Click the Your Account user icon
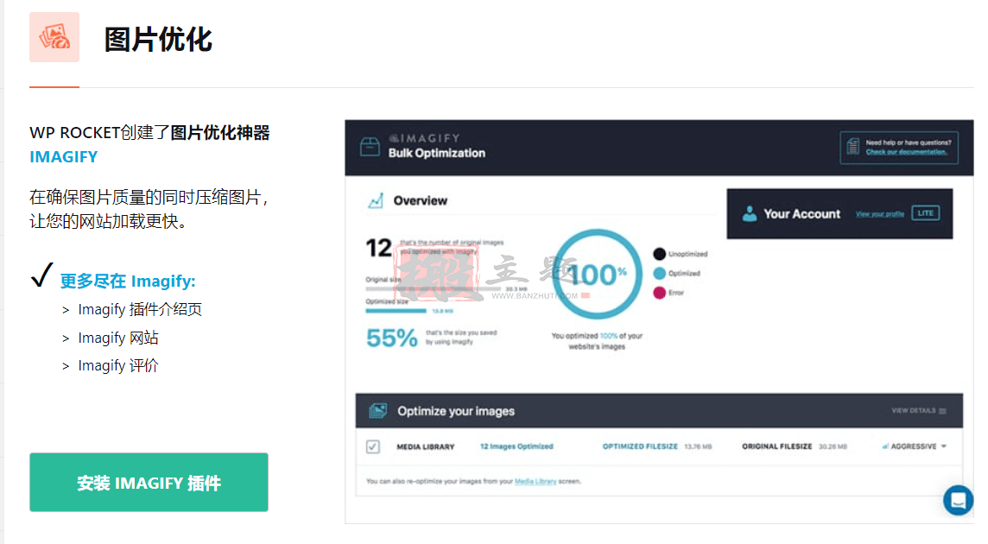The height and width of the screenshot is (544, 988). (x=749, y=213)
